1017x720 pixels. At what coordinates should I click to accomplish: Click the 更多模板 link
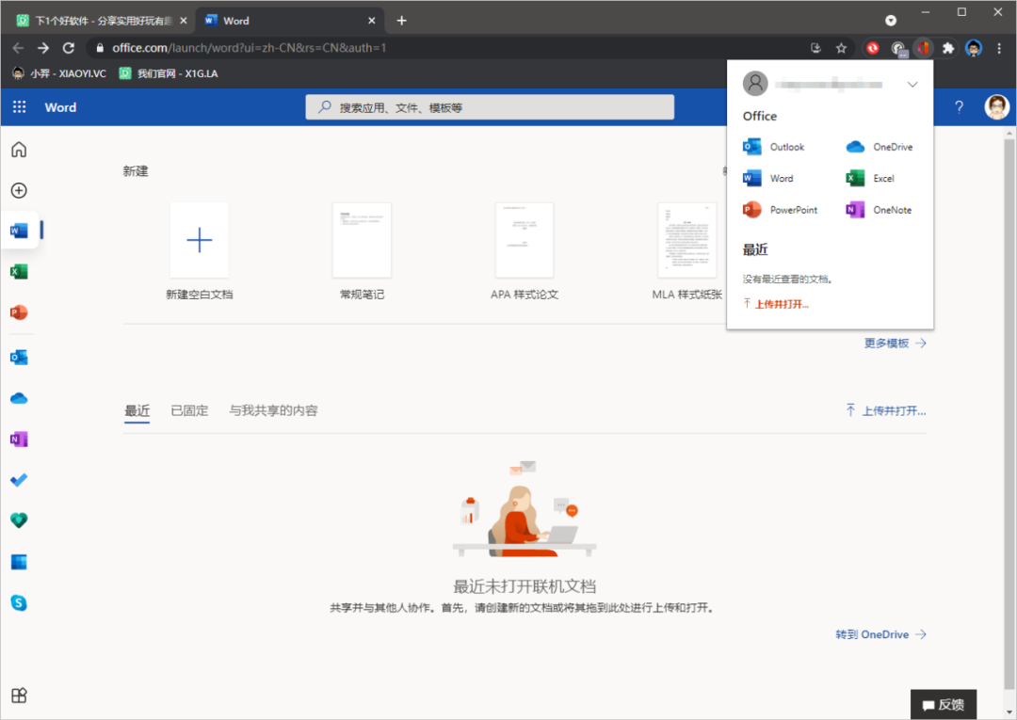(895, 344)
